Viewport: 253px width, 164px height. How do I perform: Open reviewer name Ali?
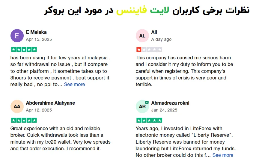(x=154, y=32)
